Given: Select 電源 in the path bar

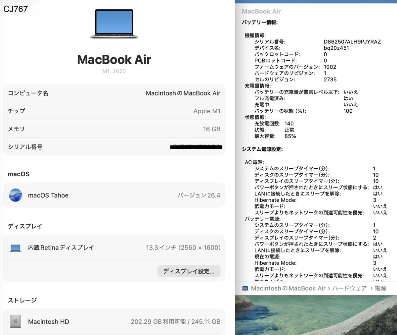Looking at the screenshot, I should pos(380,288).
